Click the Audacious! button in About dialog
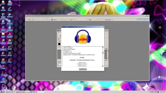Image resolution: width=166 pixels, height=93 pixels. tap(83, 69)
